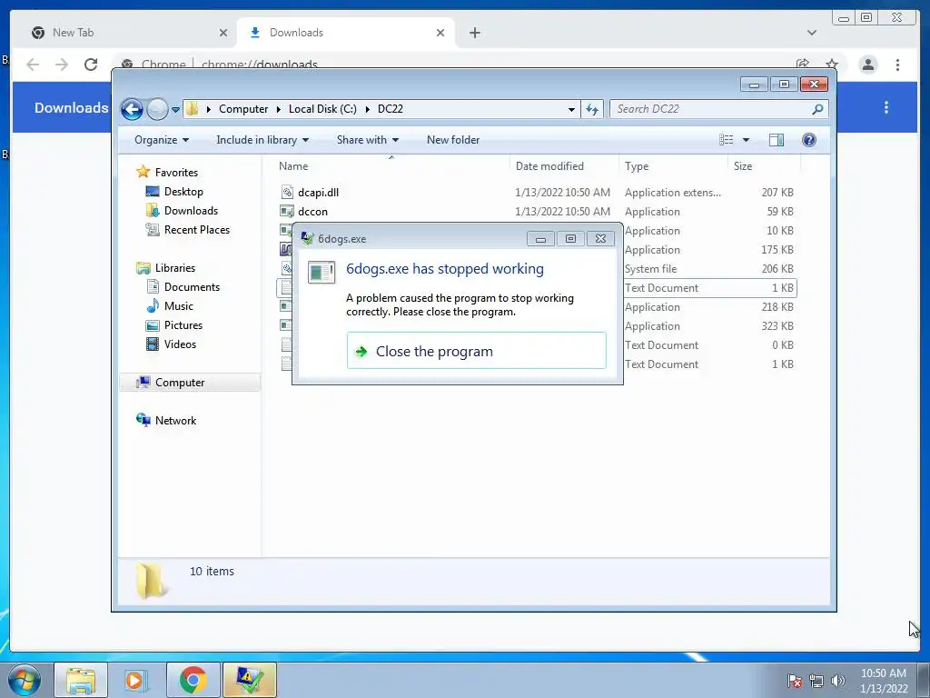Switch to the New Tab Chrome tab

coord(127,33)
